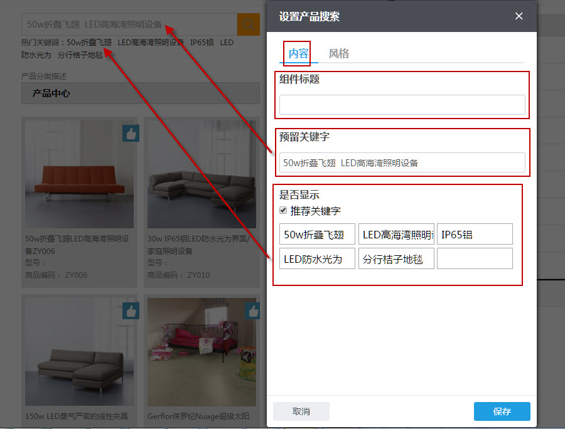
Task: Click the 组件标题 input field
Action: coord(402,105)
